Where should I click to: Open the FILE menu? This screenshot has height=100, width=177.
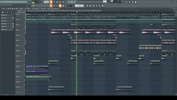[2, 2]
